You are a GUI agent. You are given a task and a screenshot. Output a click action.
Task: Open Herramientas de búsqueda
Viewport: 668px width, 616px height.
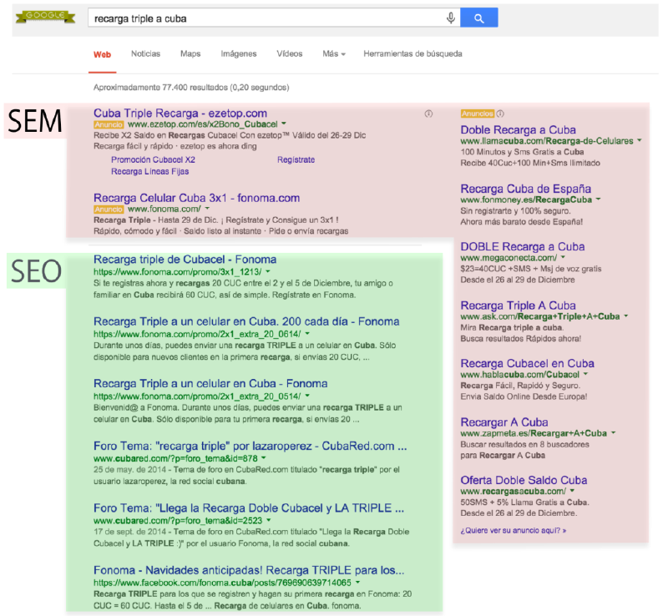tap(412, 53)
